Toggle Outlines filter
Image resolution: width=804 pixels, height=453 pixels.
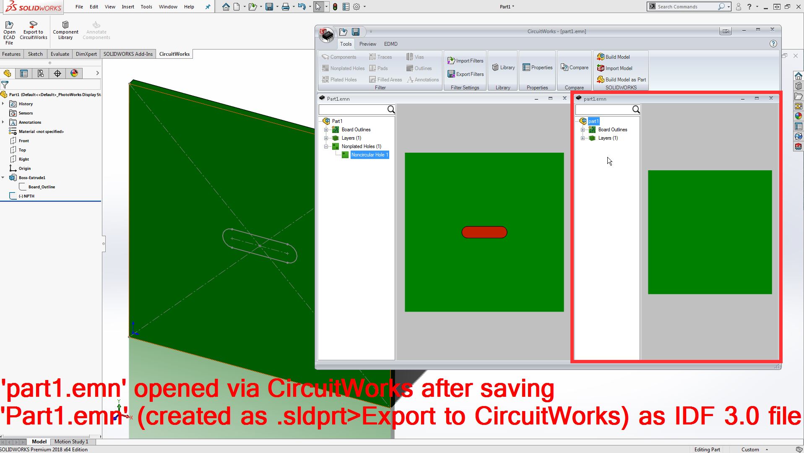click(419, 68)
